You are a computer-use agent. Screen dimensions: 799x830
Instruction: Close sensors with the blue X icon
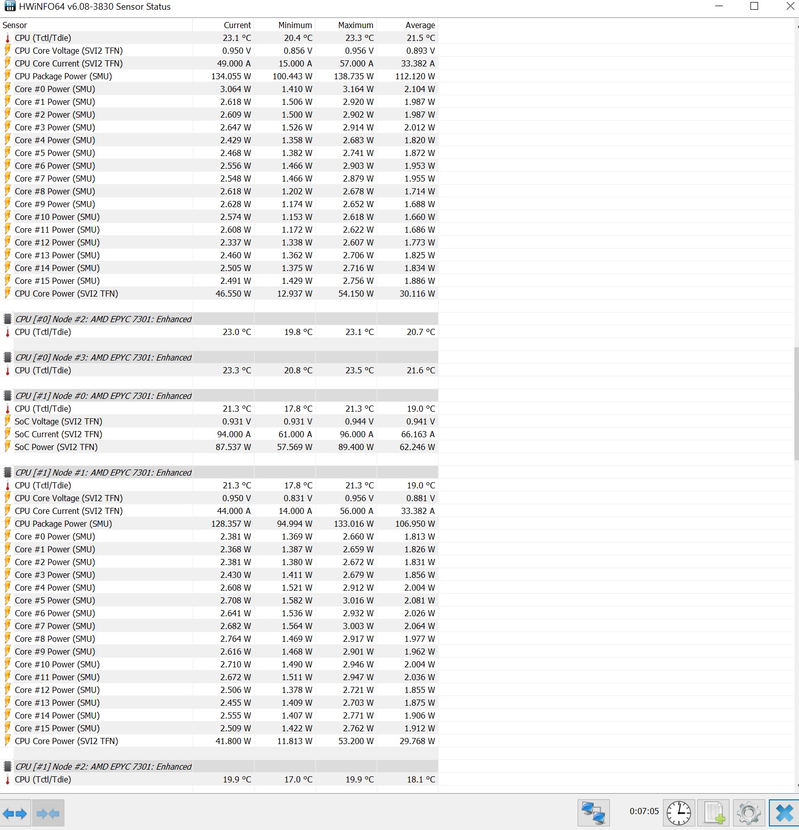pyautogui.click(x=784, y=813)
